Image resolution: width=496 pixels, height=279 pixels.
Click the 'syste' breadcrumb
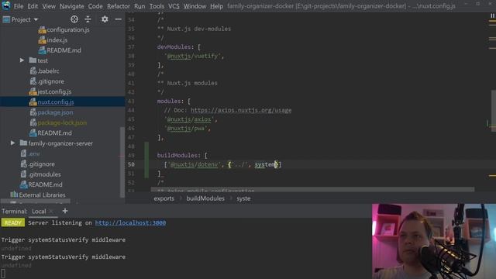click(x=243, y=198)
